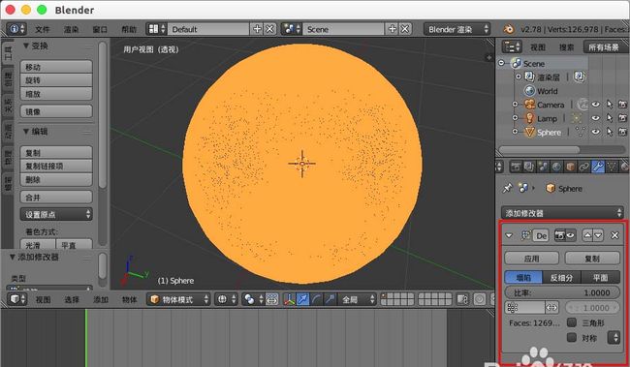Remove the Decimate modifier with X
Image resolution: width=630 pixels, height=367 pixels.
tap(614, 235)
